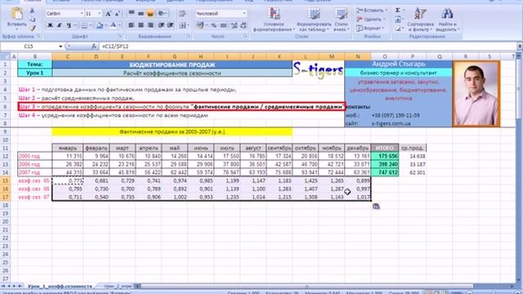Click the 2007 год row label
The width and height of the screenshot is (523, 294).
tap(34, 172)
